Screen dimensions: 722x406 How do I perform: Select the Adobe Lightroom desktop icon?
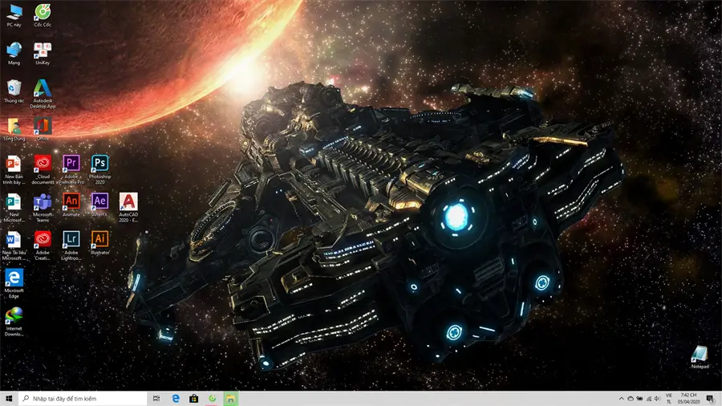71,245
